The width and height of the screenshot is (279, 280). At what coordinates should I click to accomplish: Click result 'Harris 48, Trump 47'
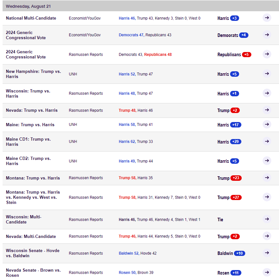pos(136,93)
